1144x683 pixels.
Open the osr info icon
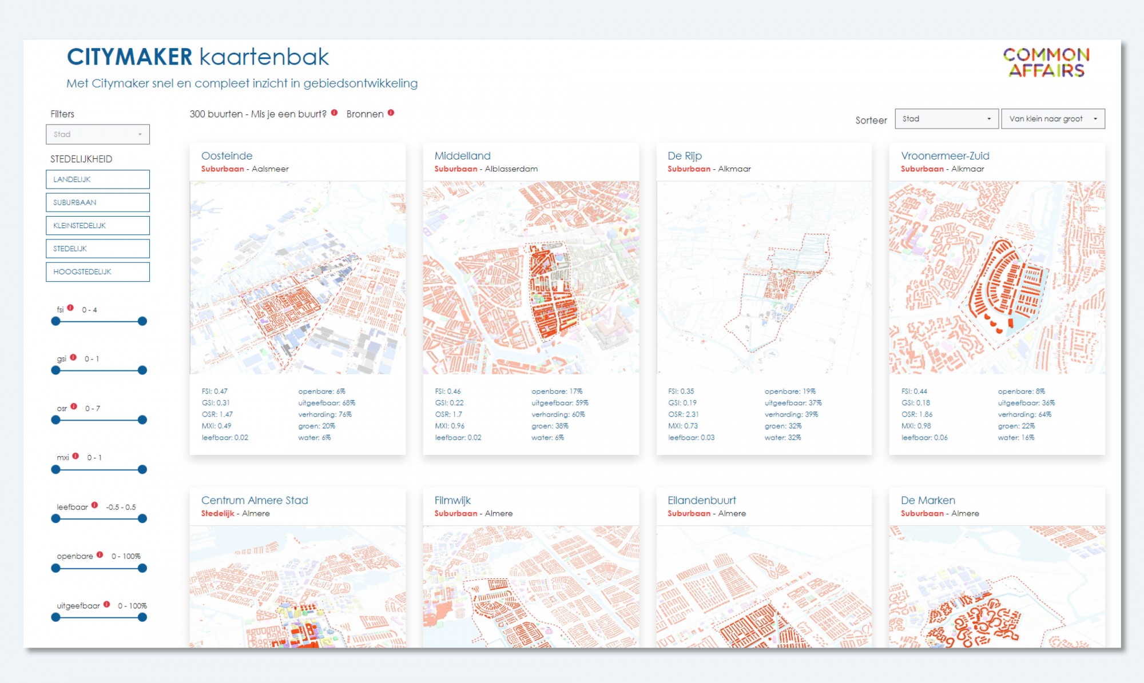[74, 406]
